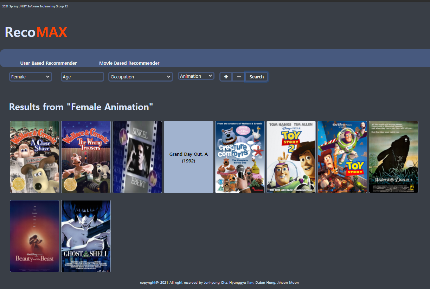Open the Toy Story poster
Viewport: 430px width, 289px height.
[x=342, y=157]
